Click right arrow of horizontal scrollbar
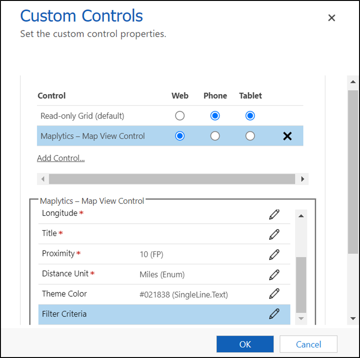 (303, 179)
